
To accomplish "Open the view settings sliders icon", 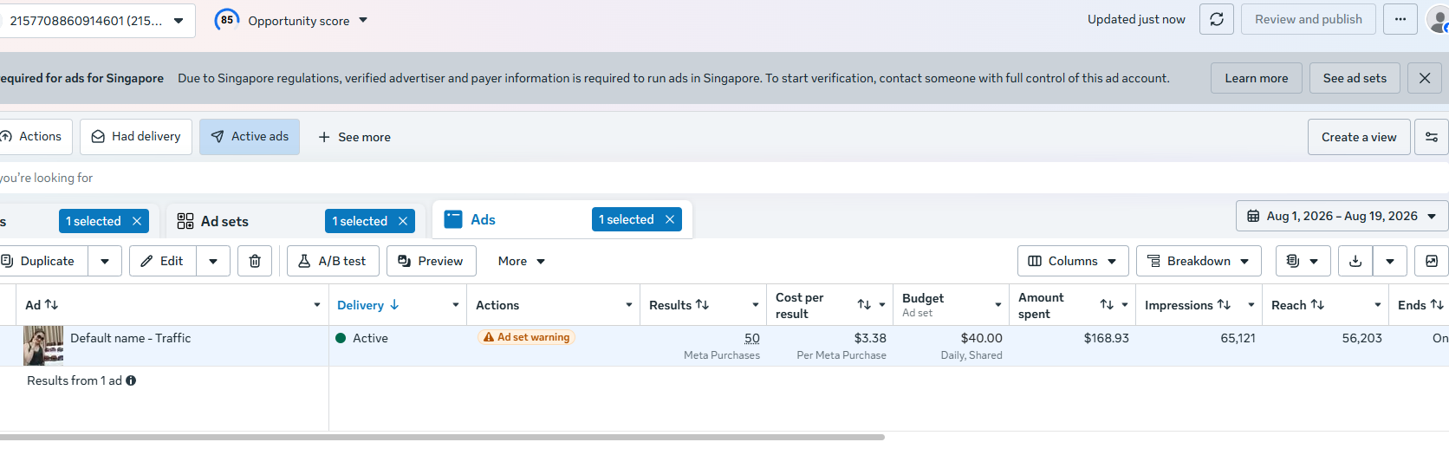I will point(1432,137).
